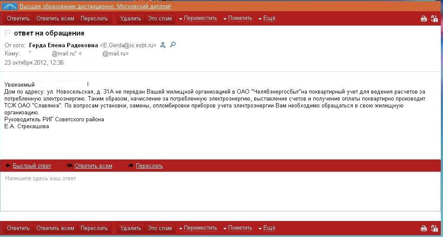The height and width of the screenshot is (237, 443).
Task: Open top Переместить dropdown
Action: [x=198, y=19]
